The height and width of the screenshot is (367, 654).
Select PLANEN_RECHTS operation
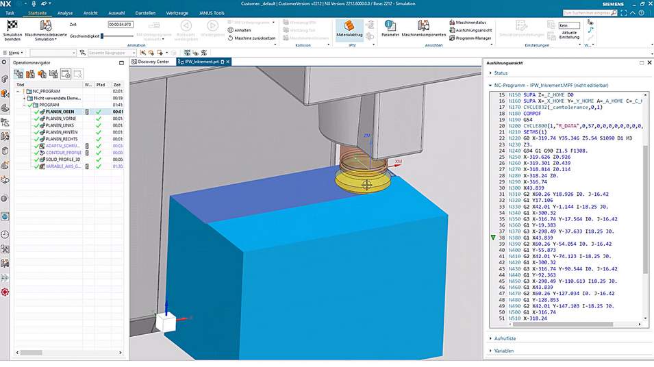(x=62, y=139)
